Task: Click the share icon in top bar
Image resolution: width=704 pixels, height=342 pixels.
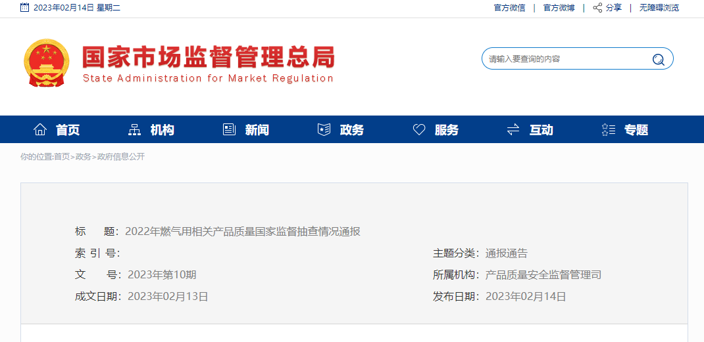Action: [x=597, y=8]
